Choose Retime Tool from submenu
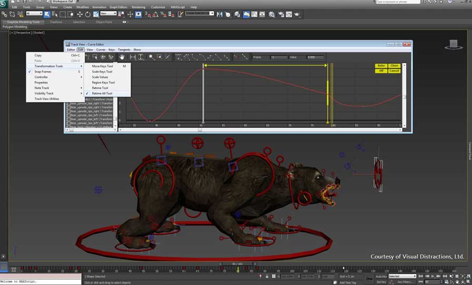The image size is (472, 285). (107, 88)
